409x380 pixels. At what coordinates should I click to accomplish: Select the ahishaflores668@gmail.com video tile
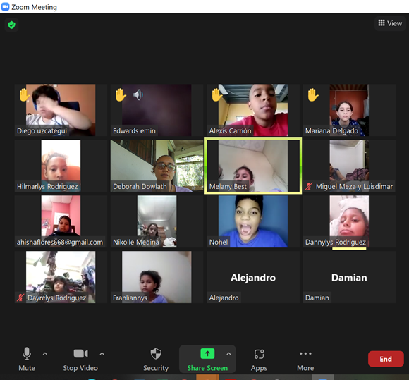(61, 221)
